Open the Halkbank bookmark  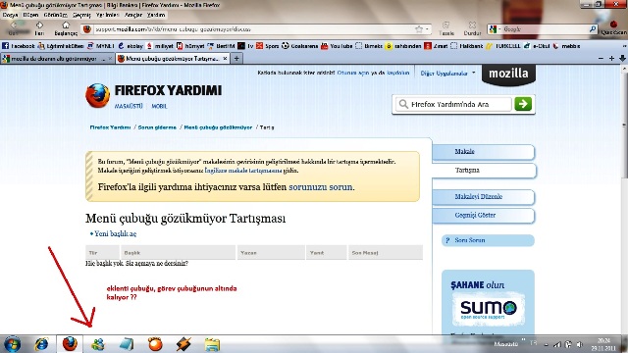467,46
